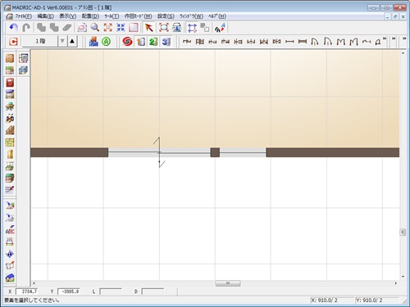Click the magnifying glass zoom icon

point(95,28)
